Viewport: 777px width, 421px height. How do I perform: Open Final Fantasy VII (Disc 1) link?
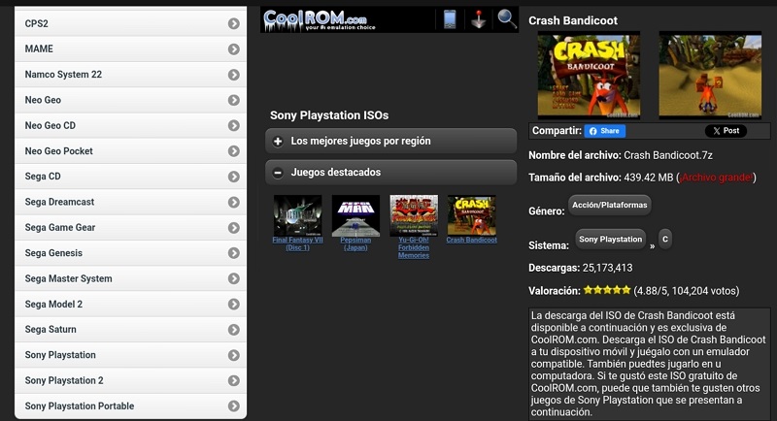(x=297, y=243)
